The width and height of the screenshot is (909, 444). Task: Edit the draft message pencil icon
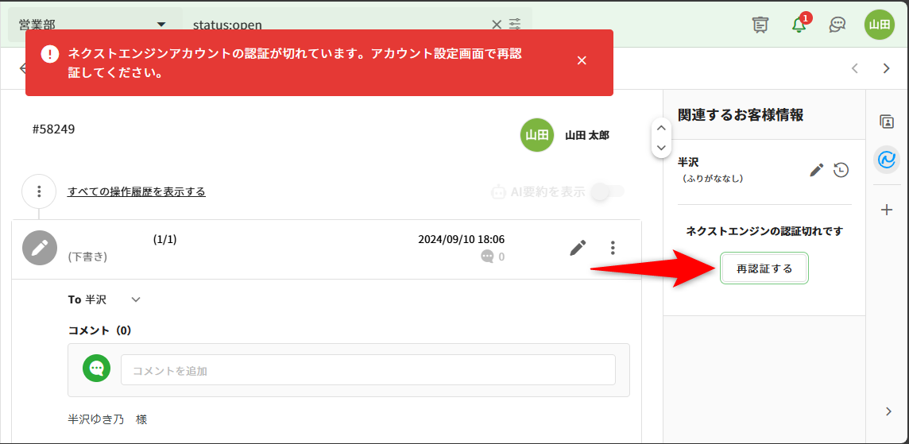coord(578,248)
